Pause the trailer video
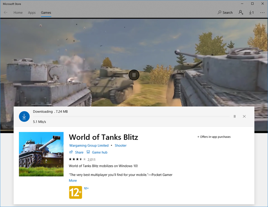 click(x=134, y=75)
